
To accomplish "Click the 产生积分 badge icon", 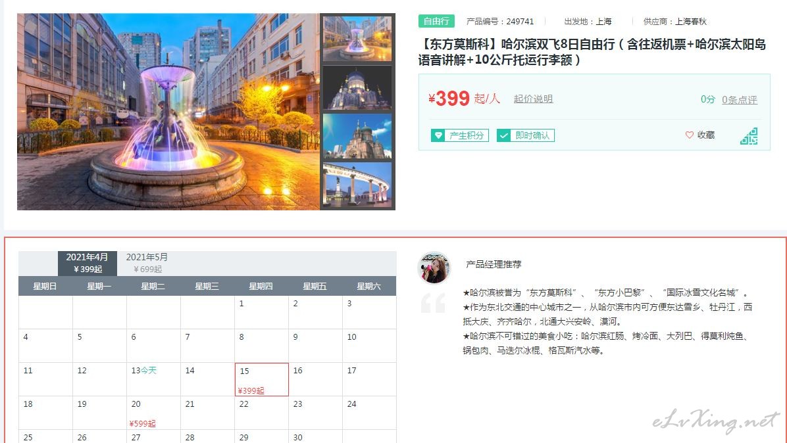I will coord(438,135).
